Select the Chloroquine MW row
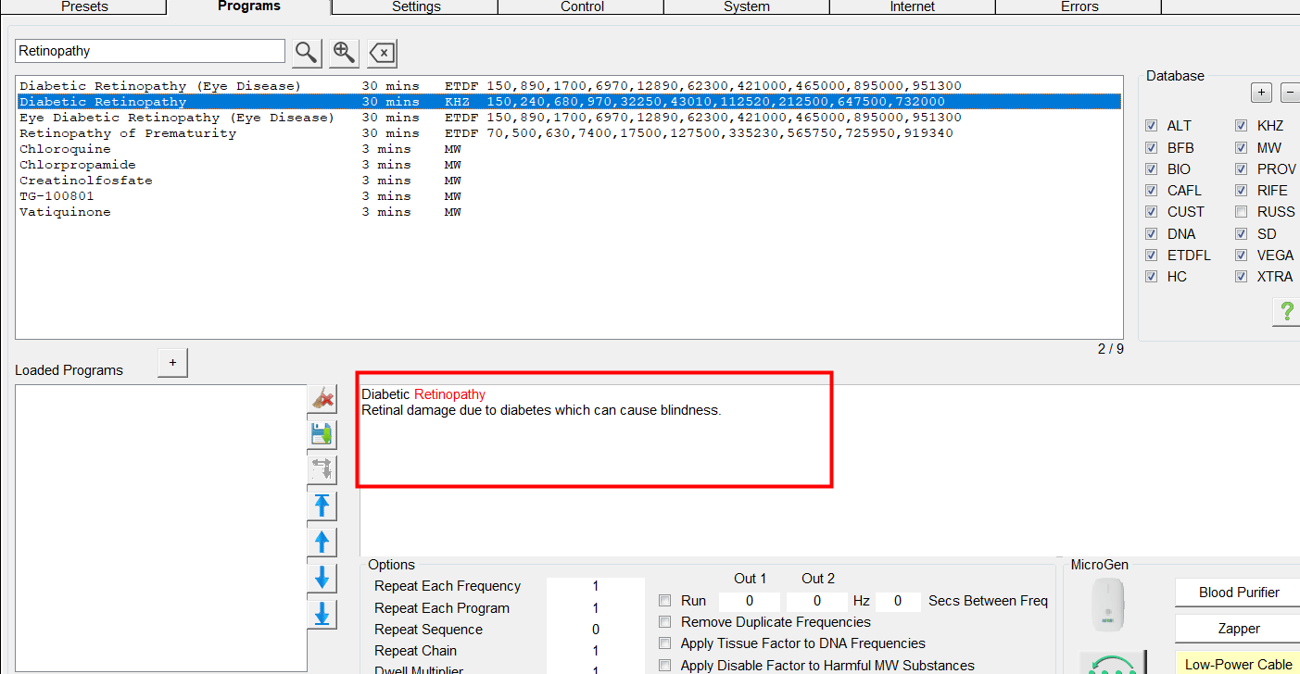This screenshot has width=1300, height=674. click(x=569, y=149)
